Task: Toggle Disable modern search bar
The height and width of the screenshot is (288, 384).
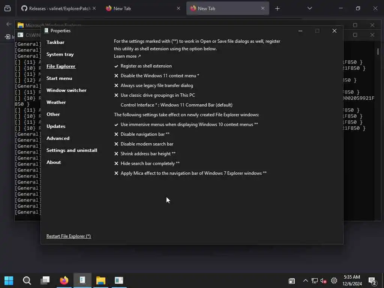Action: 144,144
